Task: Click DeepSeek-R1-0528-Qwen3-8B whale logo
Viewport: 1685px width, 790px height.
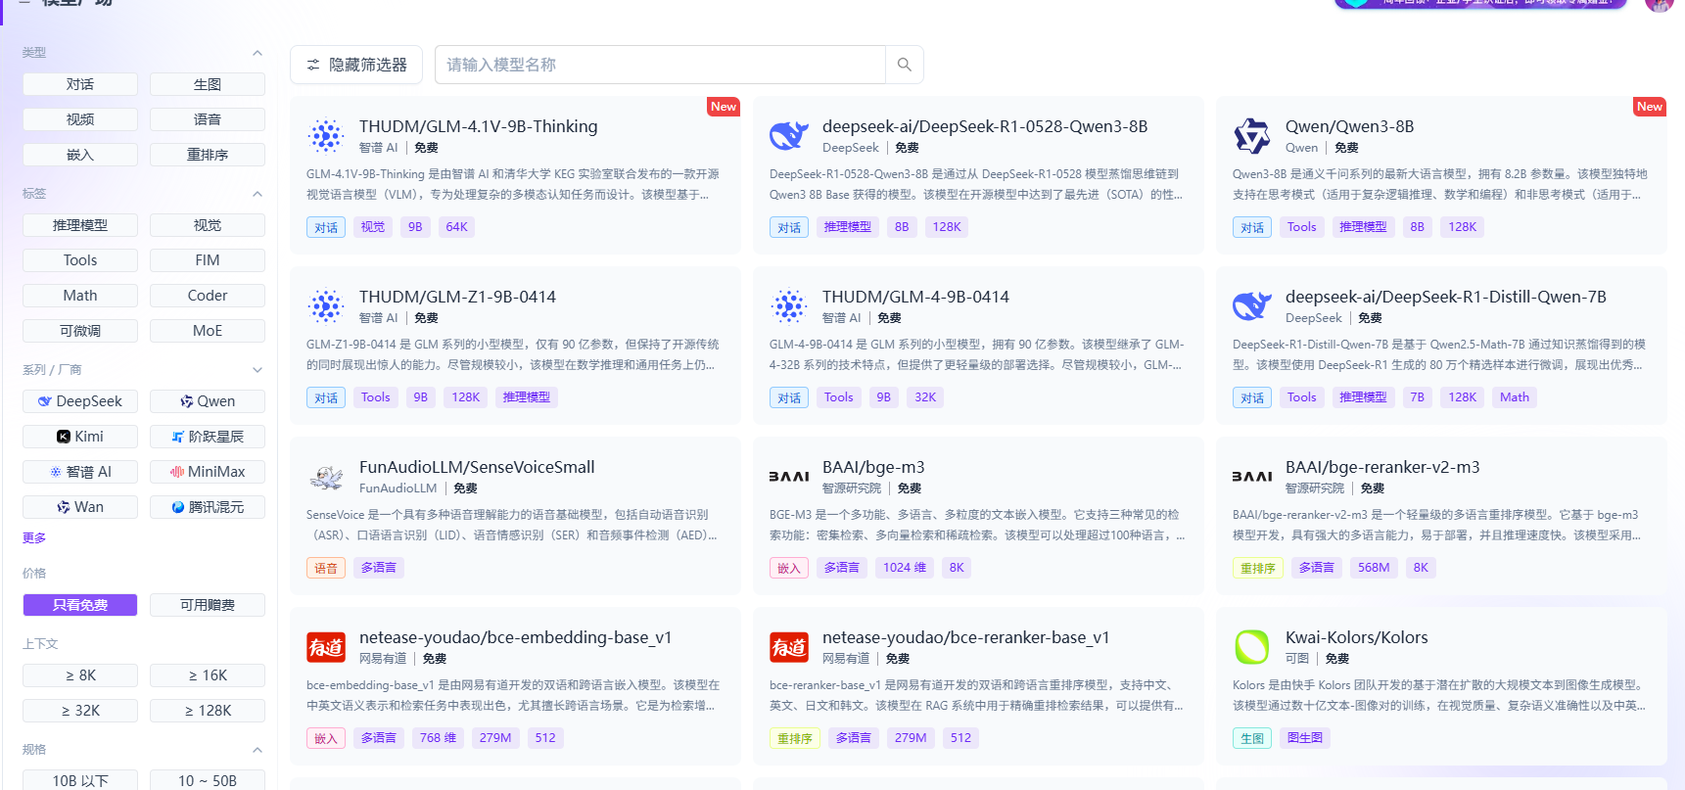Action: 789,136
